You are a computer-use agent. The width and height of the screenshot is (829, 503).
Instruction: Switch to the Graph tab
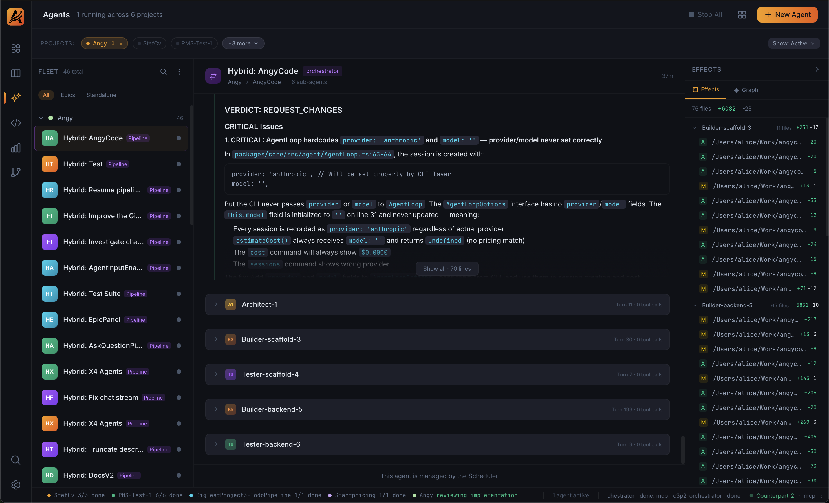point(746,90)
